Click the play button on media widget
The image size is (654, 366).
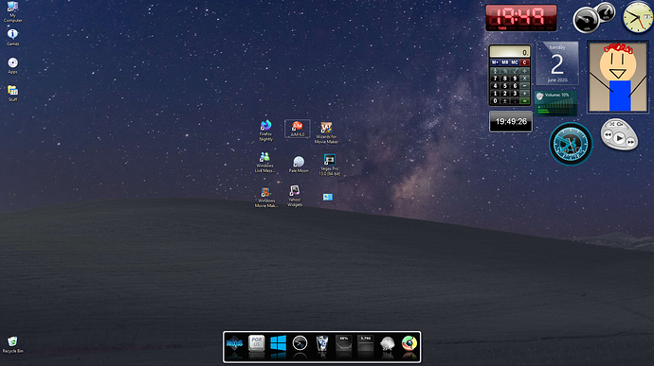[620, 138]
